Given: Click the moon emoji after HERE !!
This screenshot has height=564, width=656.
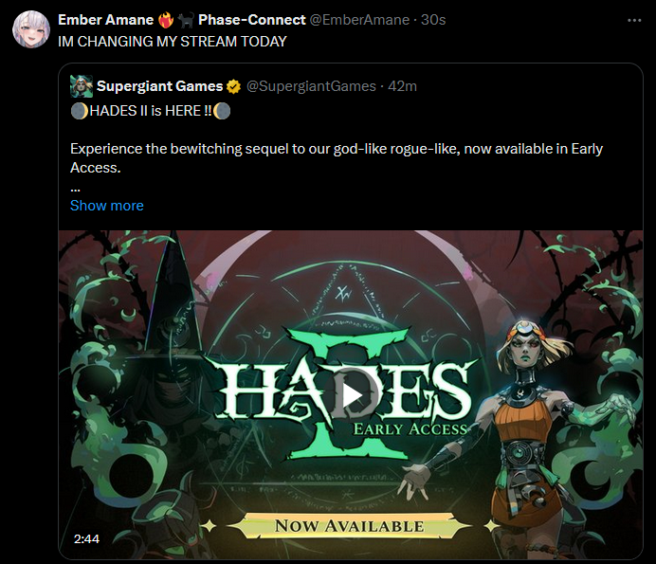Looking at the screenshot, I should 222,111.
